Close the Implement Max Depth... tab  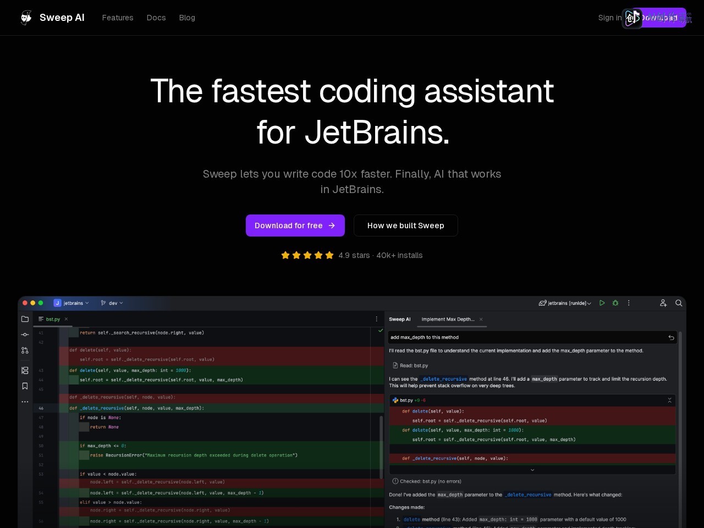[481, 319]
